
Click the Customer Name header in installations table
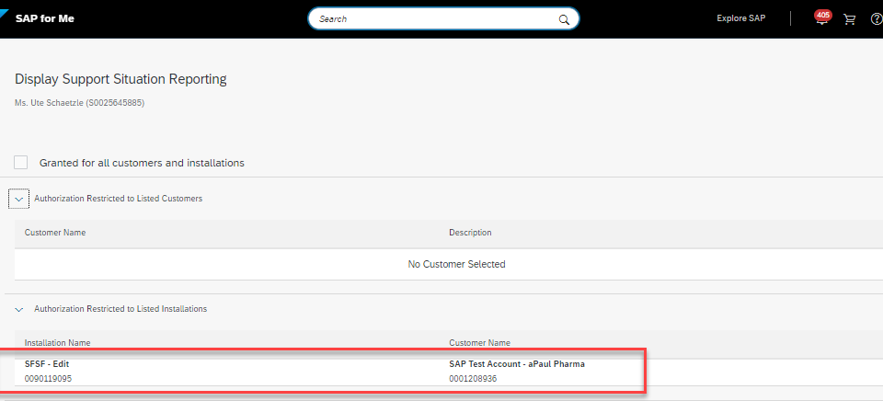point(480,342)
